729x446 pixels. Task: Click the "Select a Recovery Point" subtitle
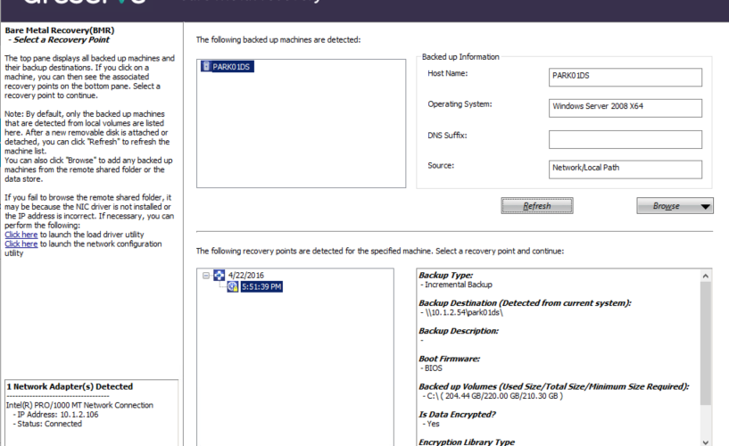tap(62, 40)
